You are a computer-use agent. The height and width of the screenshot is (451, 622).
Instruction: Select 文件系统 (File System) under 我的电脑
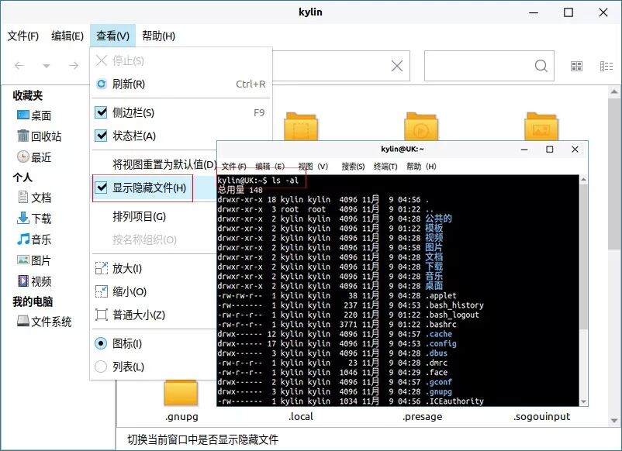[47, 321]
